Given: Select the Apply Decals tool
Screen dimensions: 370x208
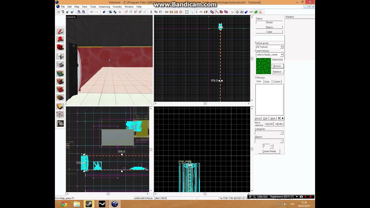Looking at the screenshot, I should [60, 89].
